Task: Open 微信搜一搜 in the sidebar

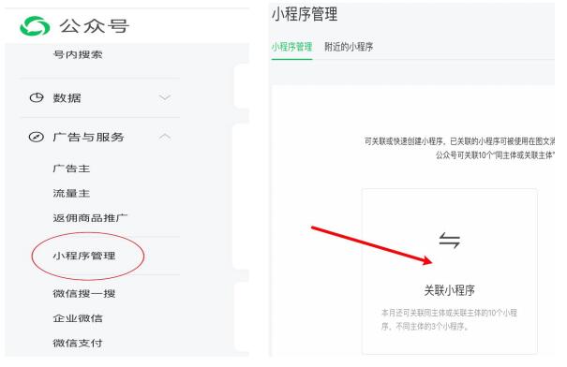Action: pyautogui.click(x=84, y=293)
